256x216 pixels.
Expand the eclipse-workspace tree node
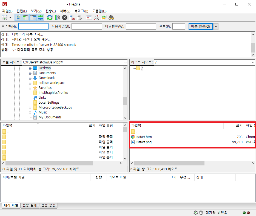coord(30,83)
